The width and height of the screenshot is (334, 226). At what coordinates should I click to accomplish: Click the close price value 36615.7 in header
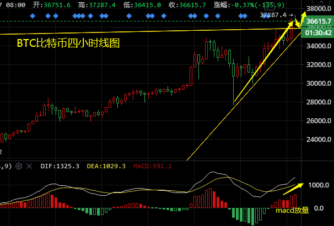point(192,5)
